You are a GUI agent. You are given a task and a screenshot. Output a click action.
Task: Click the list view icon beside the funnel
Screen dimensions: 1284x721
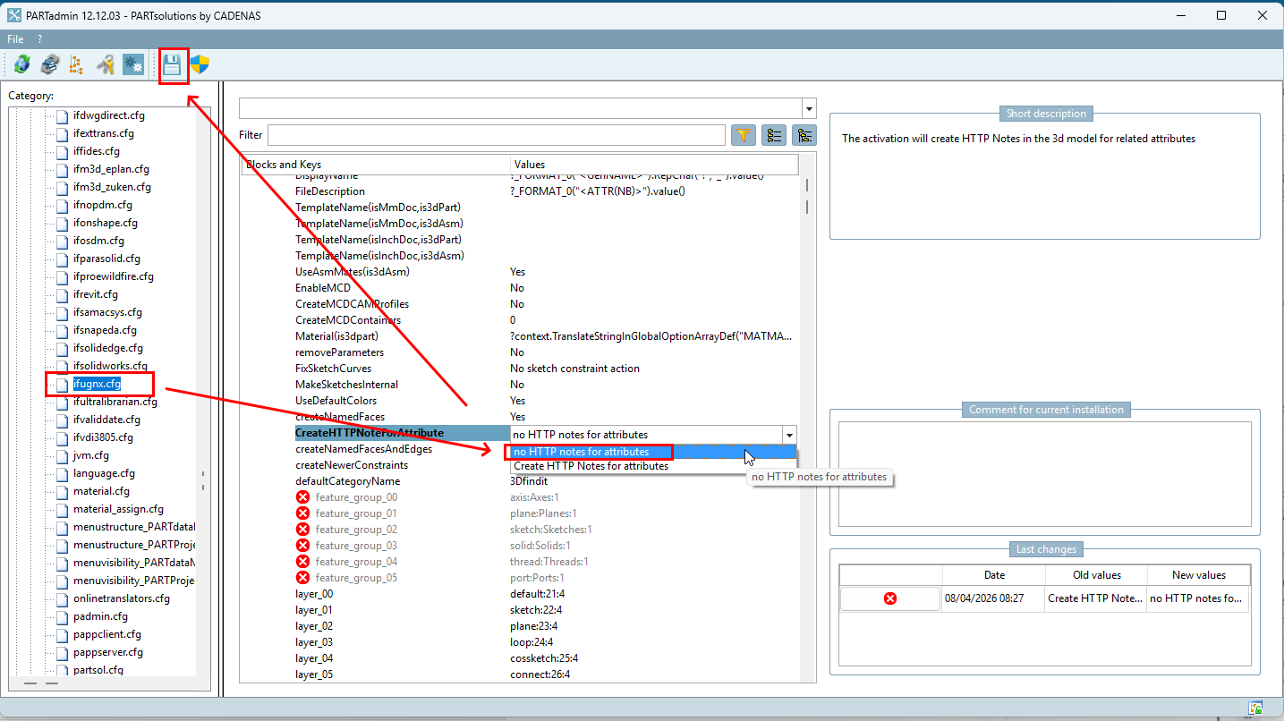(x=774, y=135)
